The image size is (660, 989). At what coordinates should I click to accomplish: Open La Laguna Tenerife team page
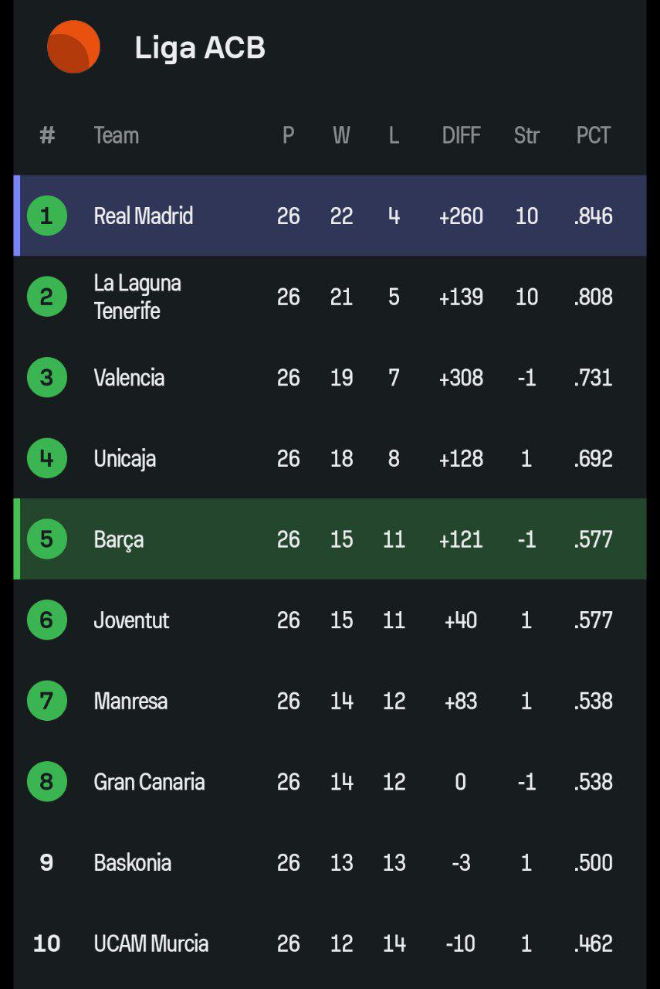coord(137,297)
